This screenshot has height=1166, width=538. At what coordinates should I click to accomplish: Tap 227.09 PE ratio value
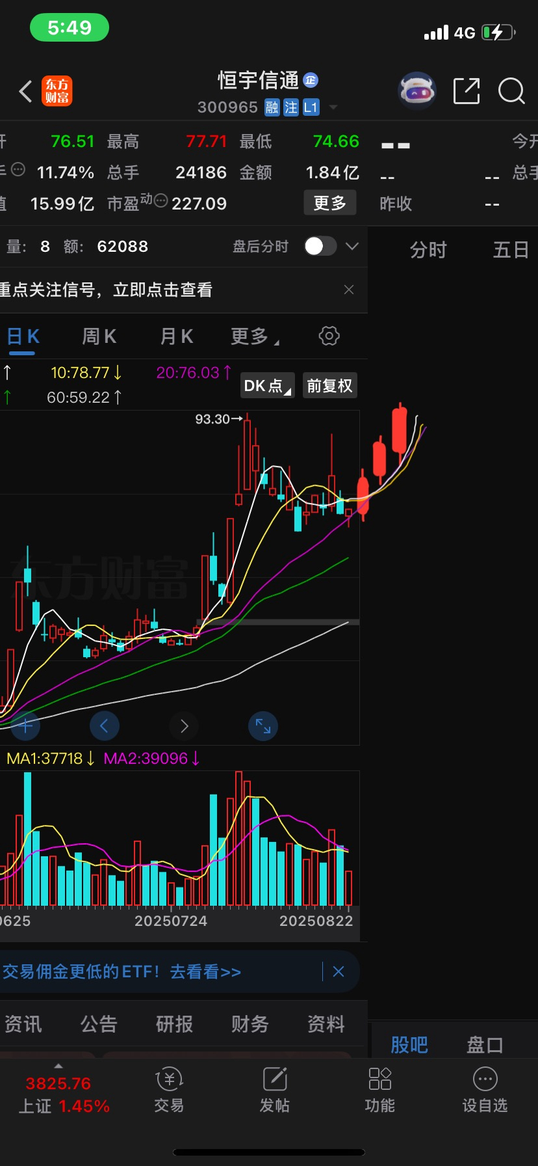[199, 204]
